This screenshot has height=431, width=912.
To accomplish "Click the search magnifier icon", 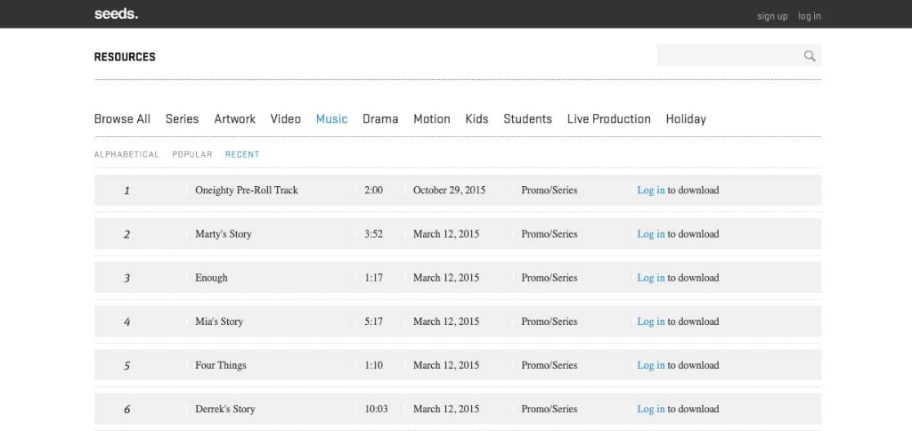I will pyautogui.click(x=809, y=56).
